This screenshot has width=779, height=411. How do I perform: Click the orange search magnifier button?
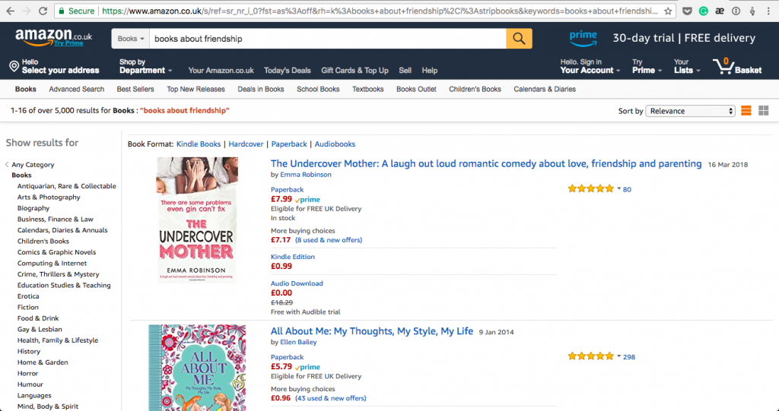[x=519, y=39]
